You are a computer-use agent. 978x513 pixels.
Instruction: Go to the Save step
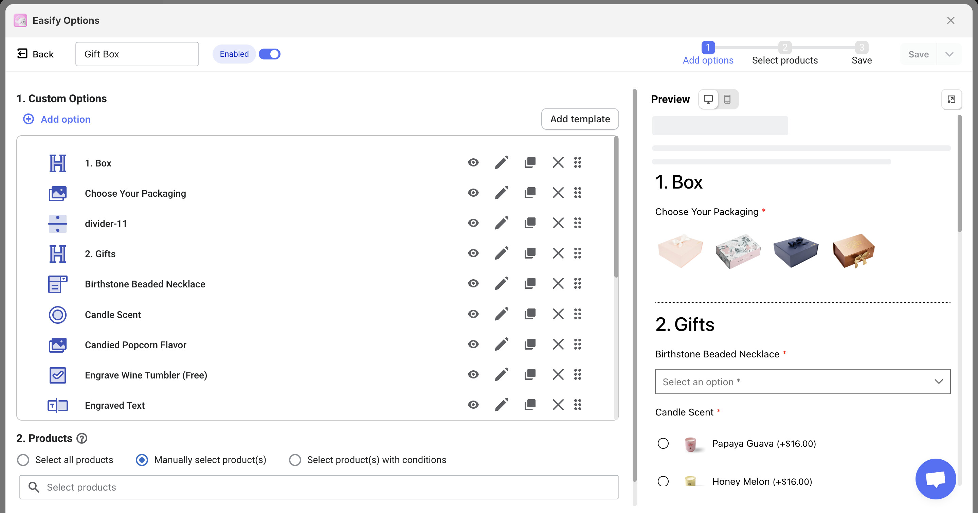pos(861,54)
